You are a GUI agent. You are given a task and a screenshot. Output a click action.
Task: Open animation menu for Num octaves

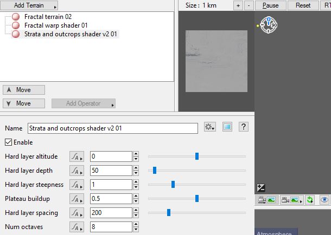tap(77, 227)
